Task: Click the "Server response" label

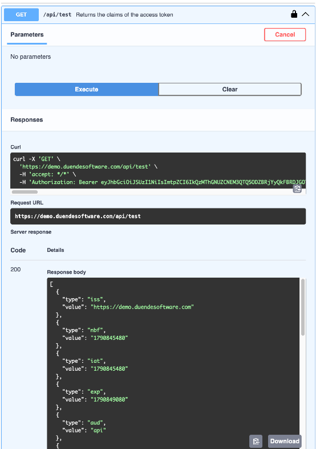Action: (31, 232)
